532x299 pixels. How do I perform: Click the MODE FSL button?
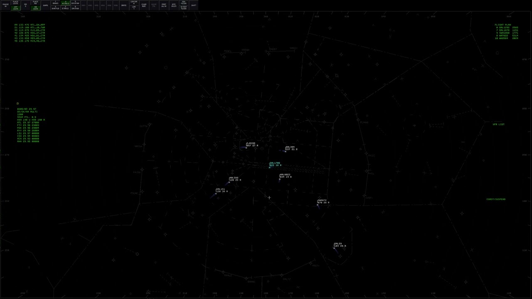[x=154, y=5]
